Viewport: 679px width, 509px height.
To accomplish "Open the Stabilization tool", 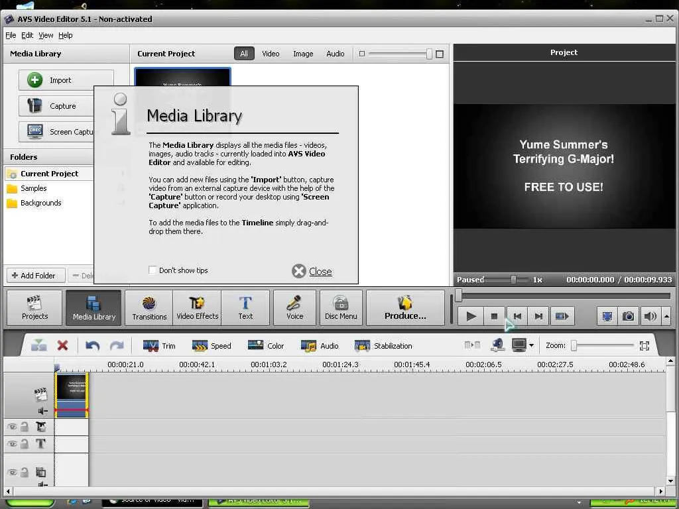I will pyautogui.click(x=383, y=346).
